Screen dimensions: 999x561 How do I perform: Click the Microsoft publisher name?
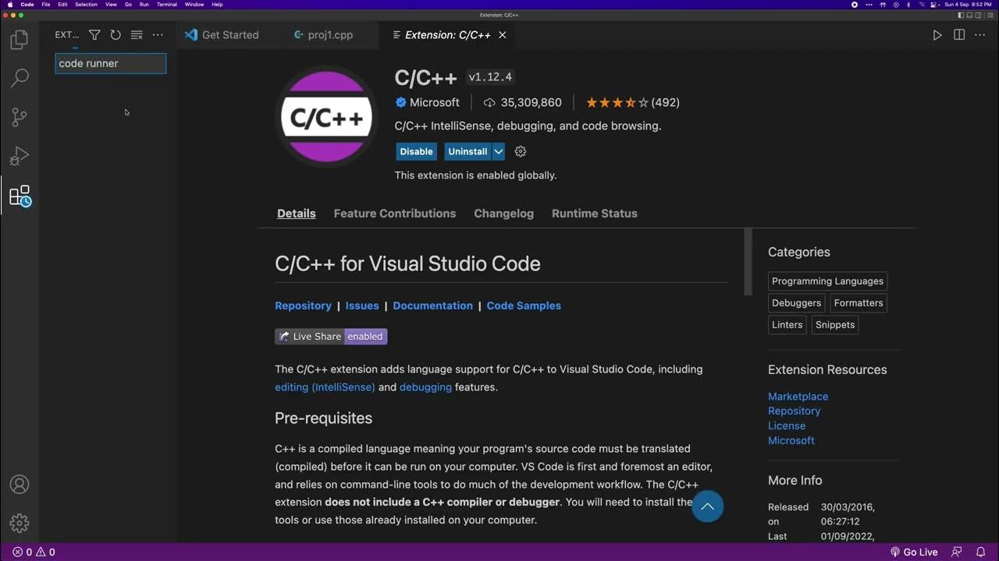click(434, 103)
